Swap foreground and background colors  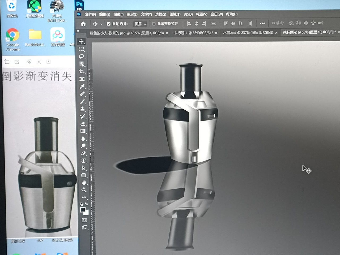[86, 204]
